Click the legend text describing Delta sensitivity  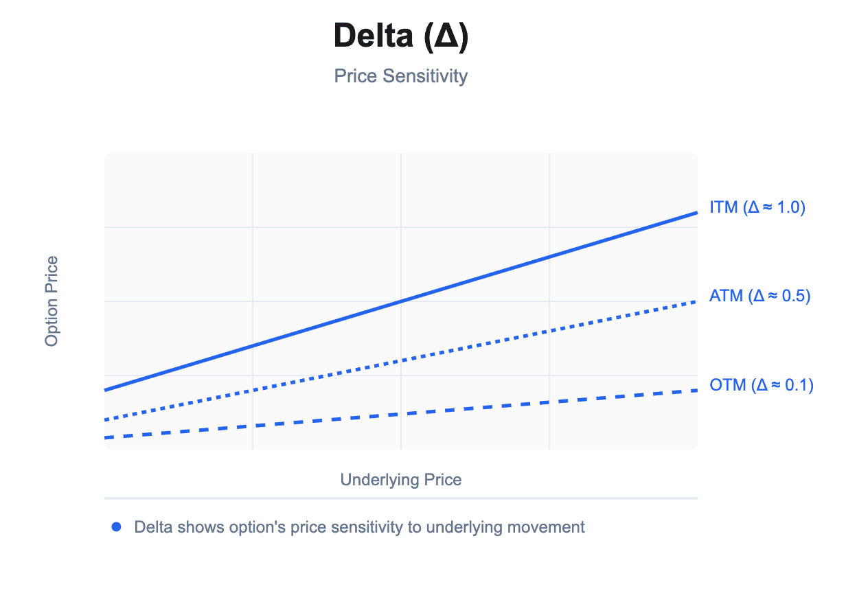click(x=360, y=527)
